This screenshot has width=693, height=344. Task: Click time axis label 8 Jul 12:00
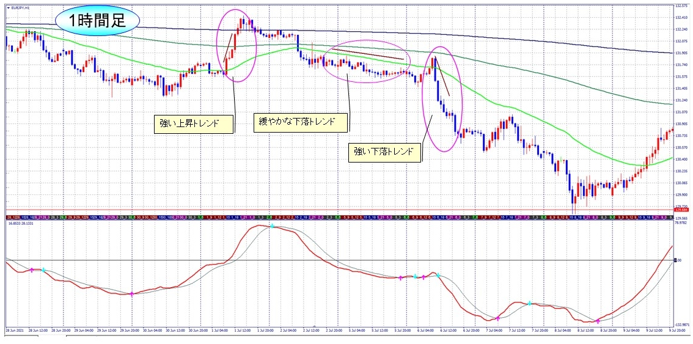point(585,330)
